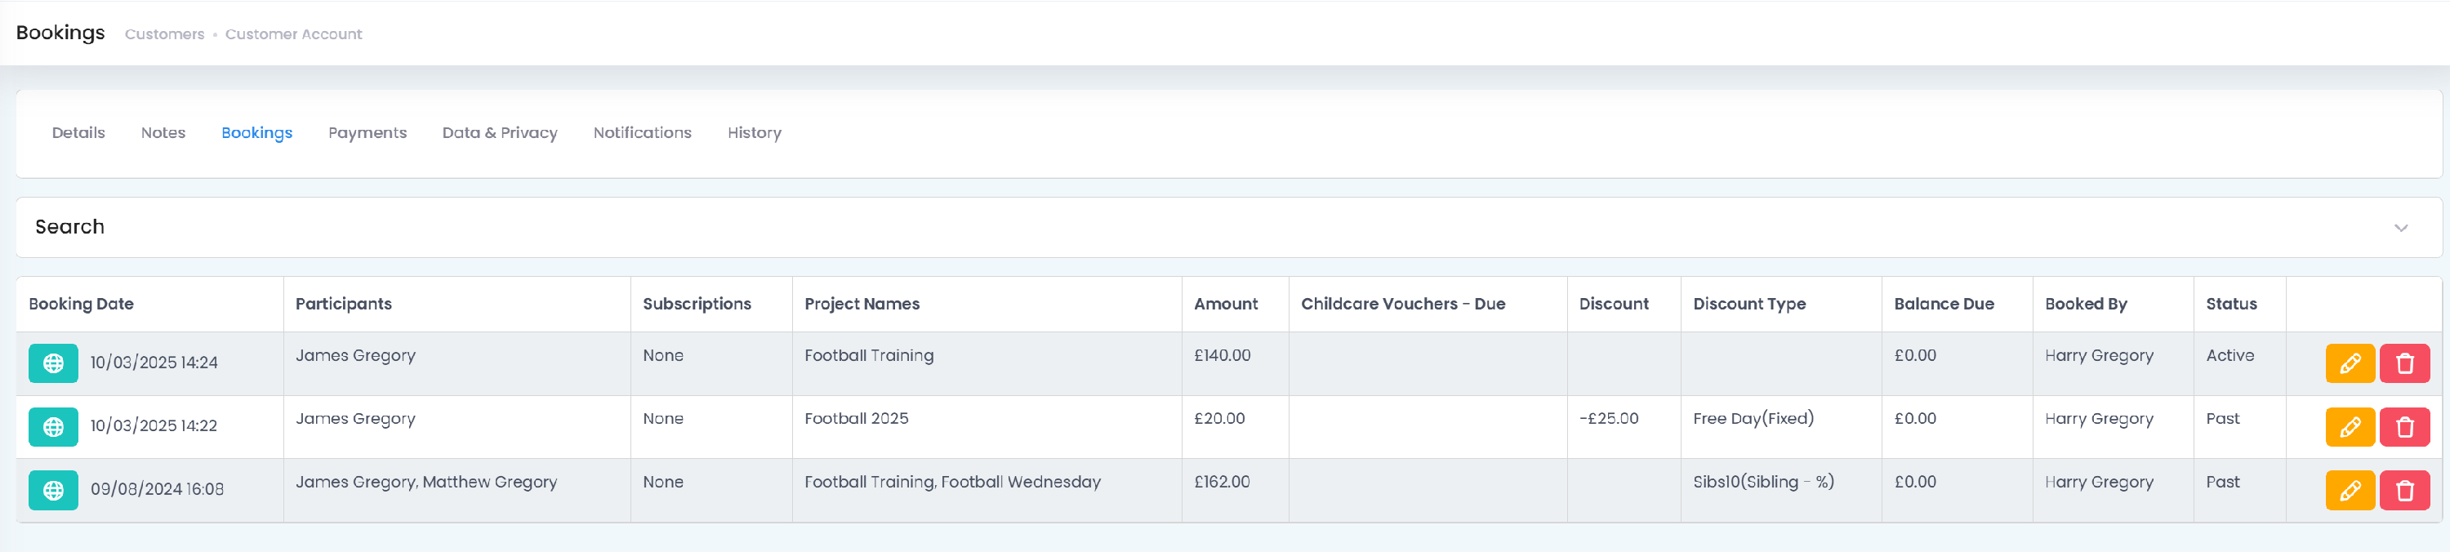Click globe icon for 09/08/2024 16:08 booking

[53, 490]
